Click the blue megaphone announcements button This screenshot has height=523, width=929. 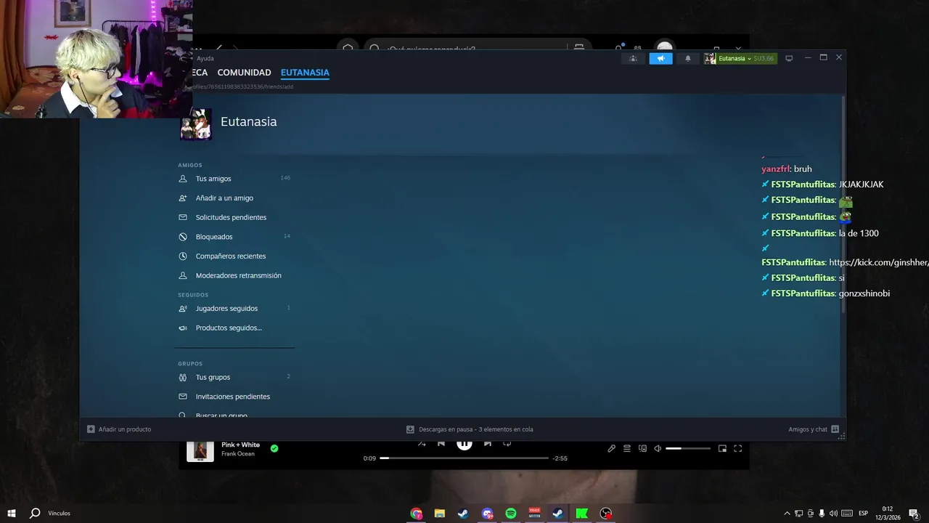click(x=660, y=59)
